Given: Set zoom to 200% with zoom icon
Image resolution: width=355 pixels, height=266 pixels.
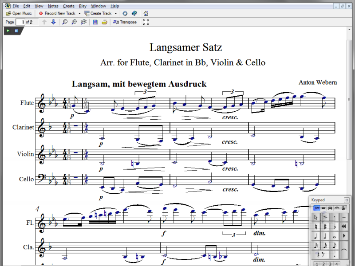Looking at the screenshot, I should tap(84, 22).
